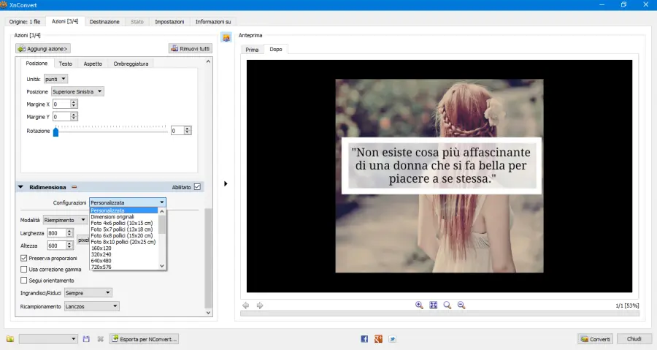Open the Ombreggiatura sub-tab
The width and height of the screenshot is (657, 350).
pos(131,64)
